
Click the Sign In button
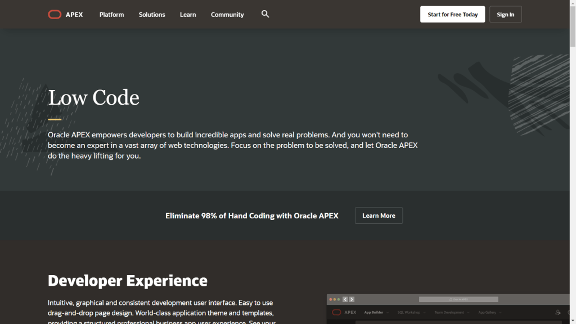tap(505, 14)
